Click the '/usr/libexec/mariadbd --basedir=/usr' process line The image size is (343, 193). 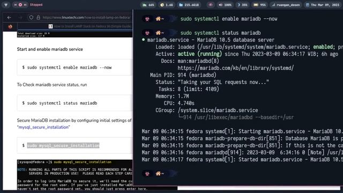[244, 117]
